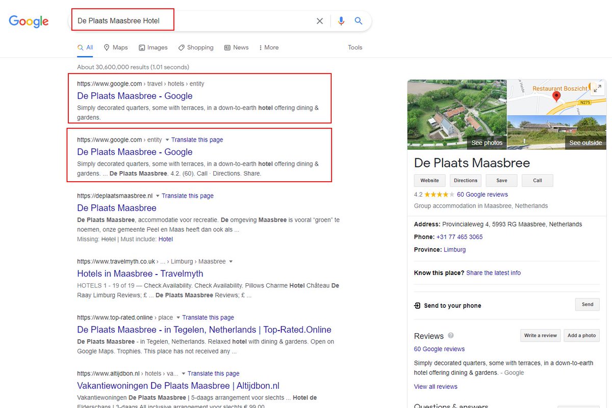Click the Send to your phone icon
Image resolution: width=612 pixels, height=408 pixels.
[417, 306]
